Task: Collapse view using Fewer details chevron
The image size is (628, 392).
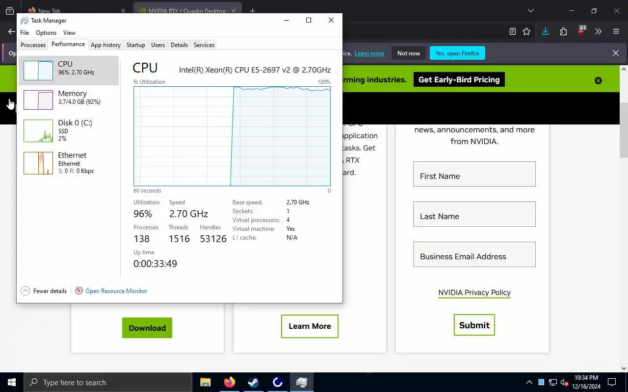Action: coord(26,291)
